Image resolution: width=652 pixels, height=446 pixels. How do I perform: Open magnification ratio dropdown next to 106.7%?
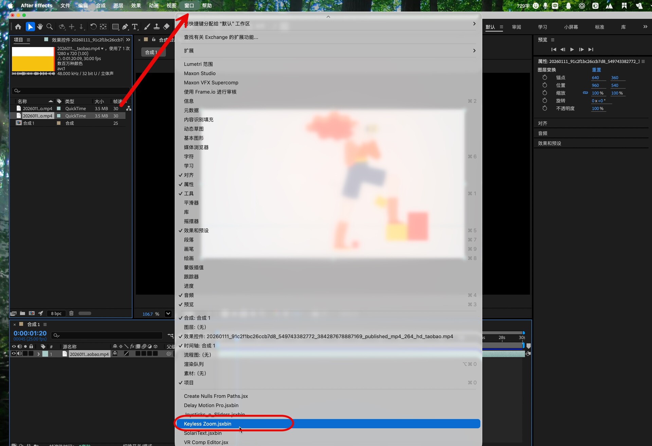(168, 314)
